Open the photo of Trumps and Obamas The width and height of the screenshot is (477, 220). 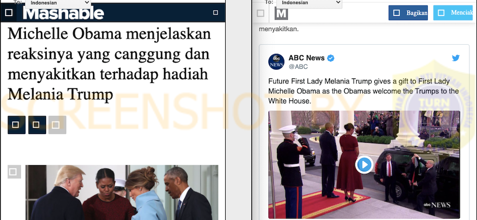[x=122, y=192]
